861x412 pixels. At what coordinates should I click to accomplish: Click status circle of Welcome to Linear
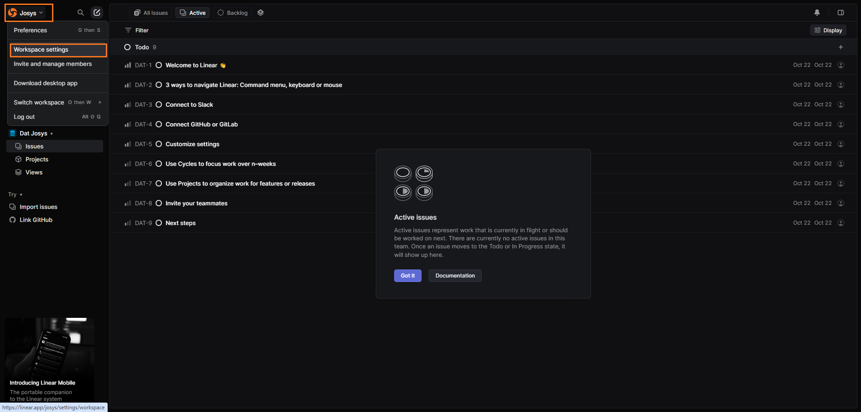click(159, 65)
